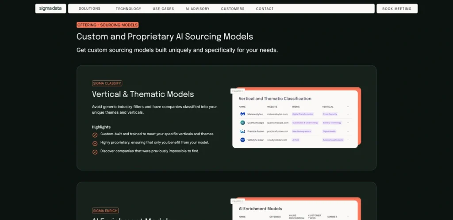Open the Technology menu
This screenshot has height=220, width=453.
[128, 9]
